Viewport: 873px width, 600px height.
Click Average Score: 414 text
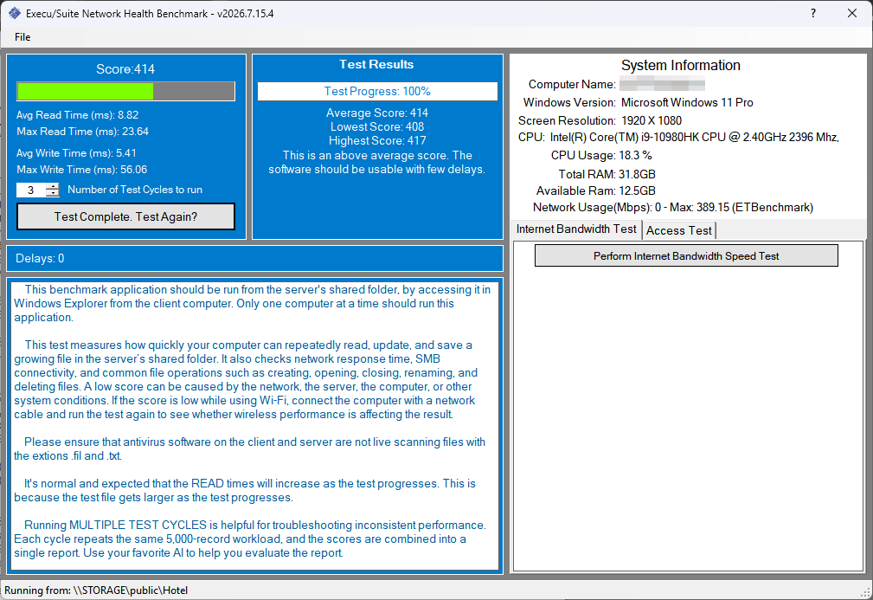coord(377,113)
